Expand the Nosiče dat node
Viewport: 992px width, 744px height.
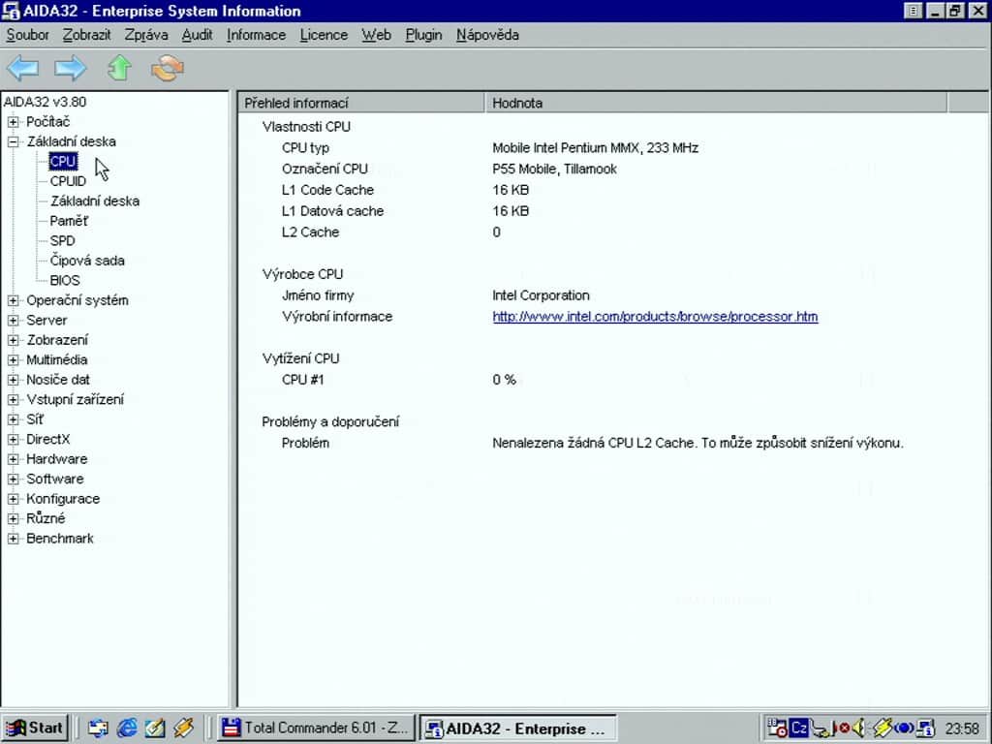pos(13,380)
